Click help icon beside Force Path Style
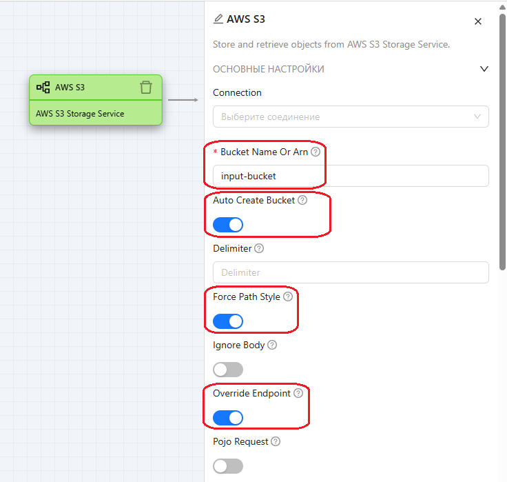The height and width of the screenshot is (482, 507). pyautogui.click(x=288, y=297)
